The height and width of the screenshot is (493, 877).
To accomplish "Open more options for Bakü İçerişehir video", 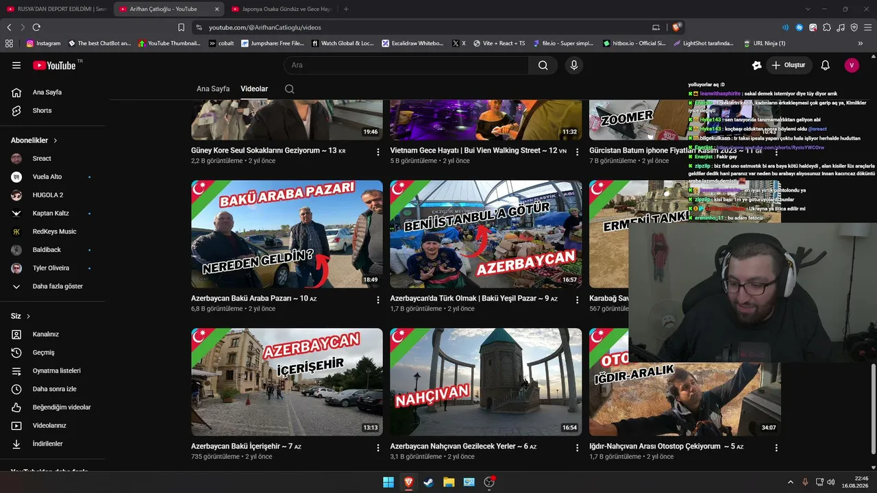I will point(378,448).
